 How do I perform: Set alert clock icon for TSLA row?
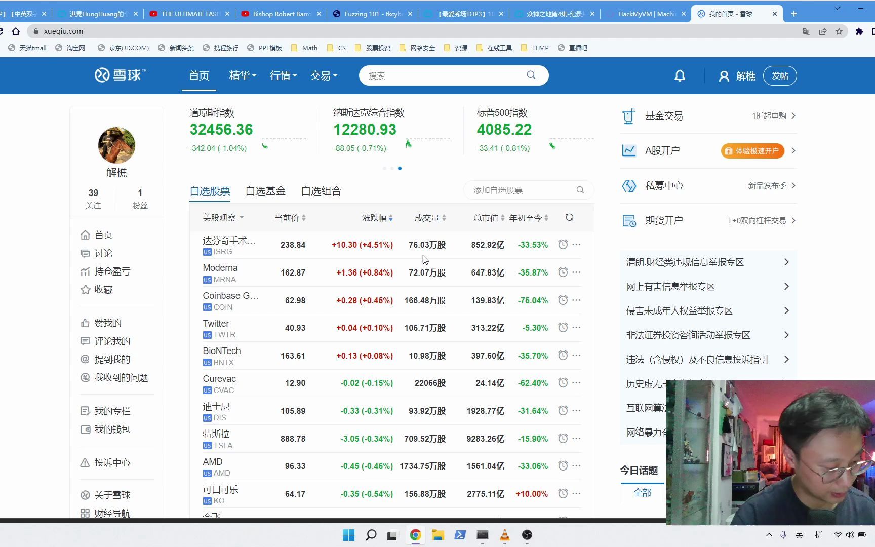tap(563, 438)
